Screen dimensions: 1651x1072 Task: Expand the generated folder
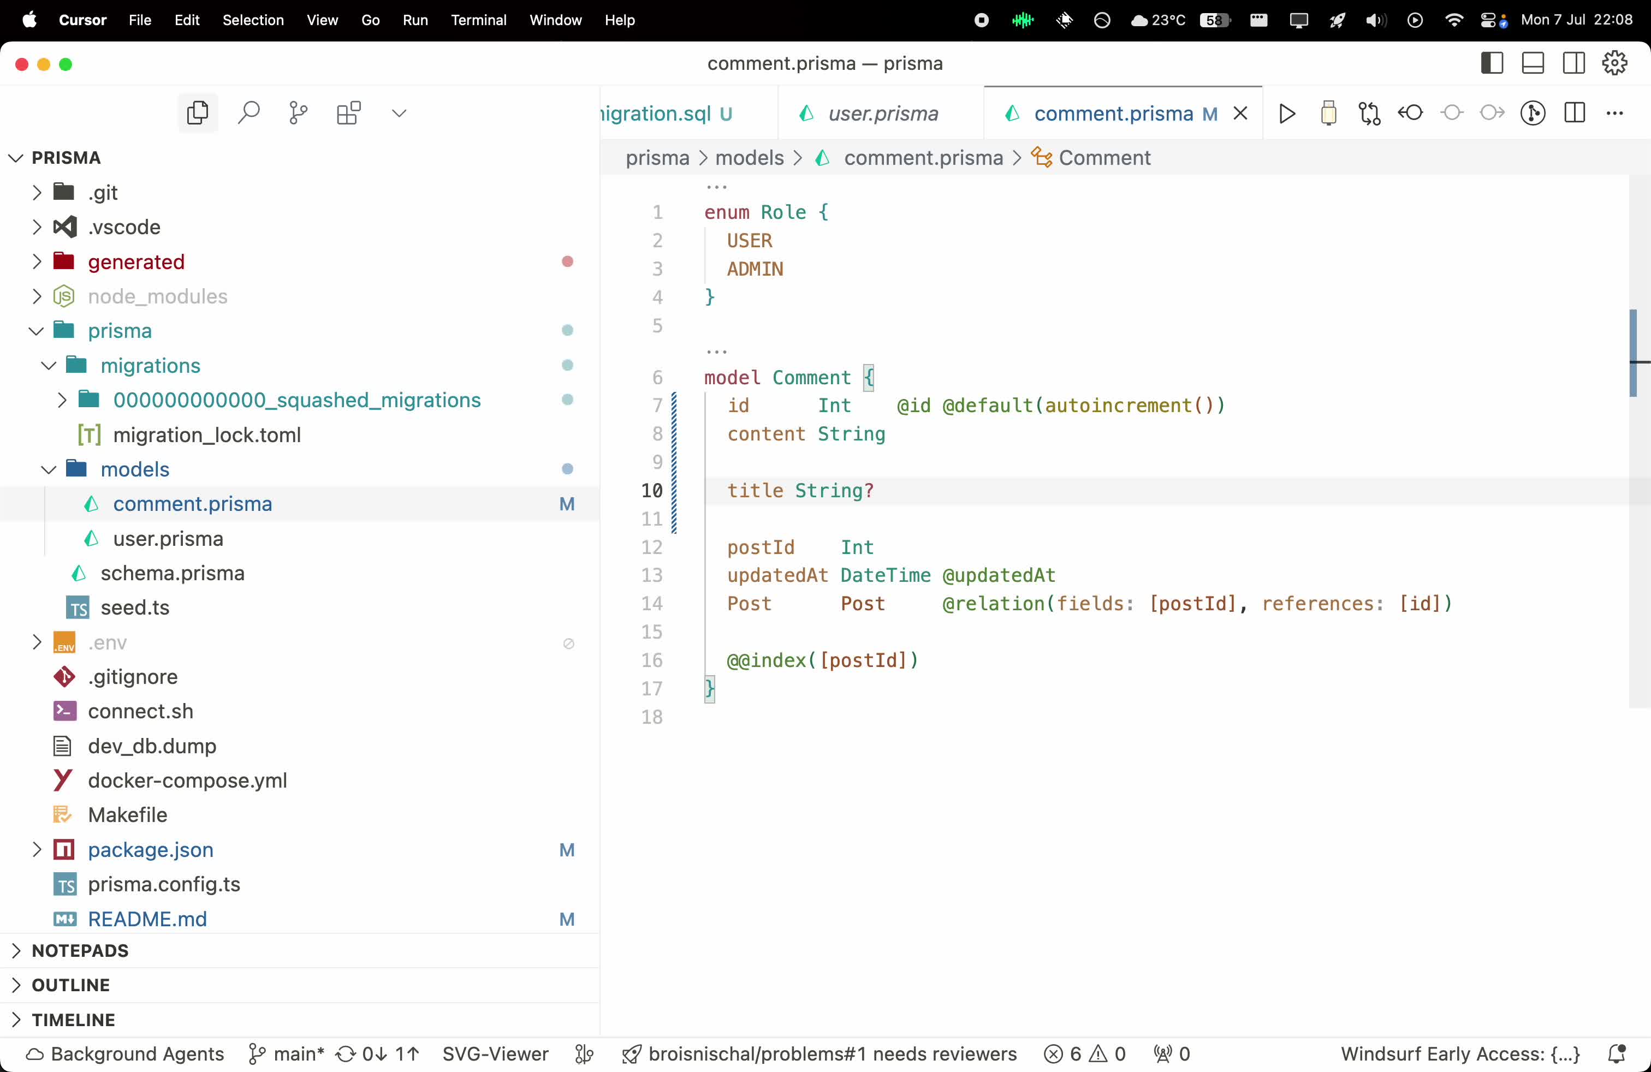tap(136, 261)
